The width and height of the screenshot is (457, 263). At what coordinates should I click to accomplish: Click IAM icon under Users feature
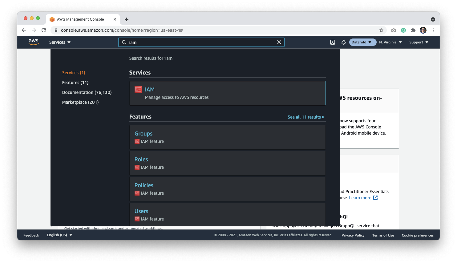(137, 219)
